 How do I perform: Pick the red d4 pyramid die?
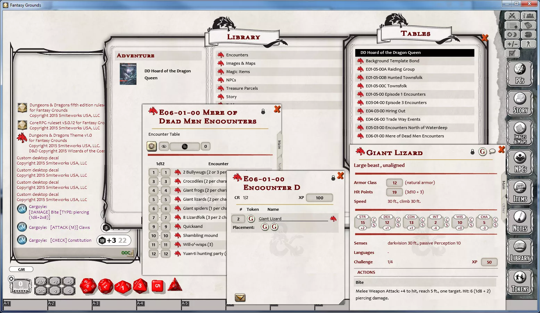click(175, 284)
